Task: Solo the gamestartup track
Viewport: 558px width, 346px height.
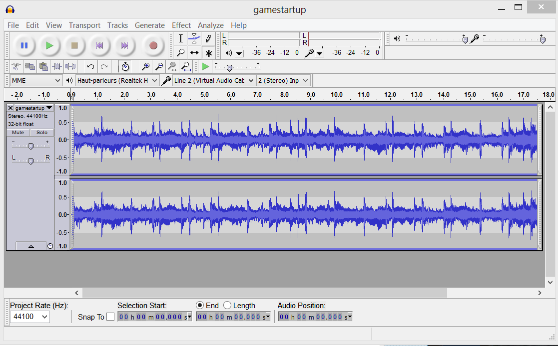Action: pyautogui.click(x=41, y=133)
